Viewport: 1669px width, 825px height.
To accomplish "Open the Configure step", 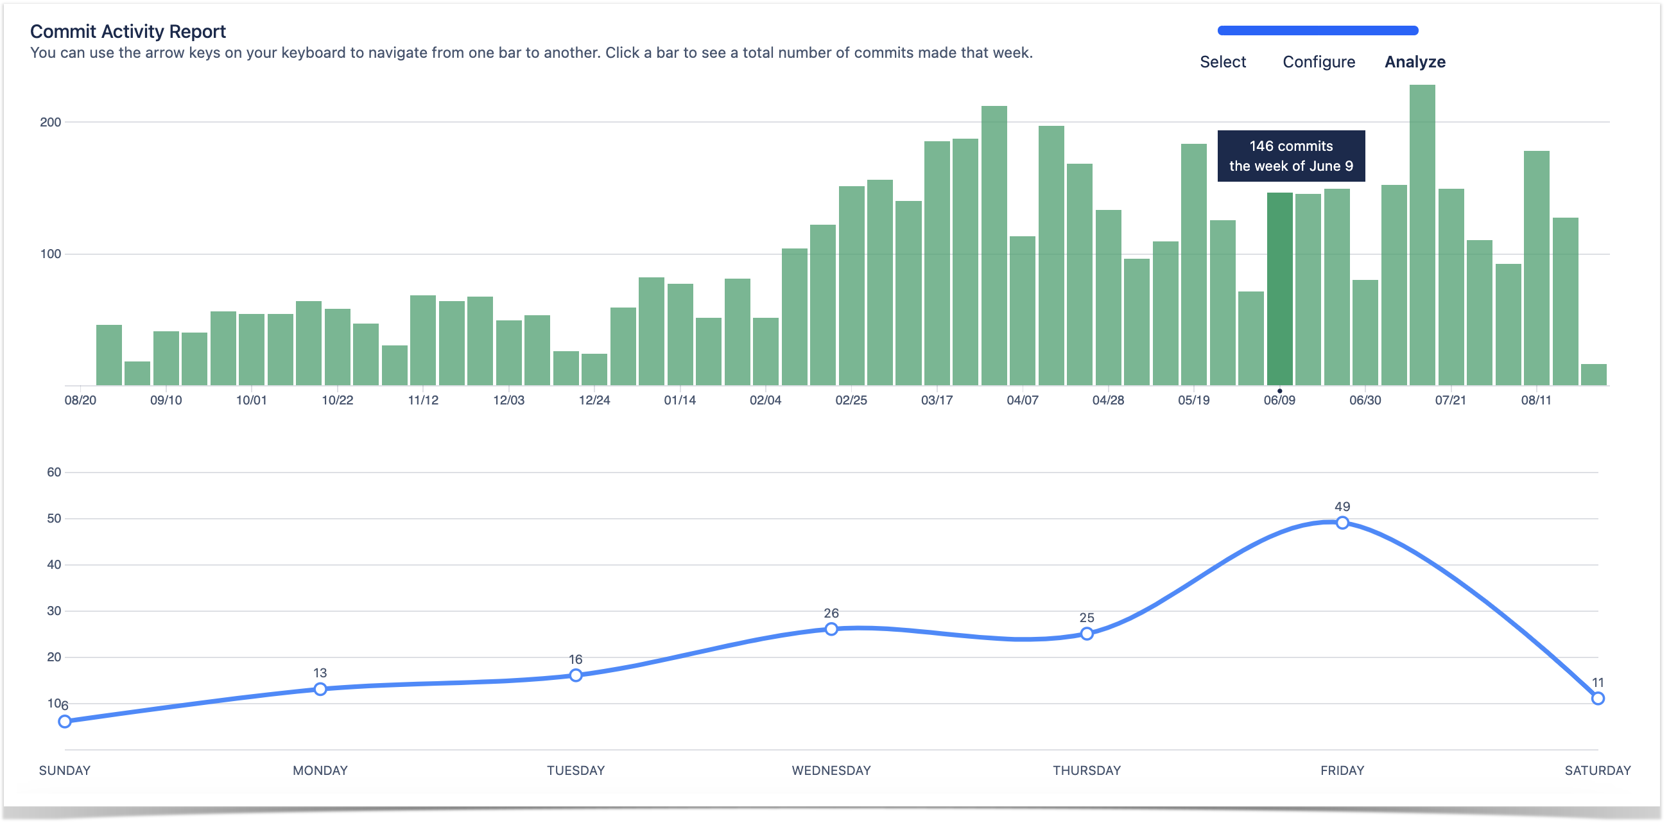I will coord(1319,62).
